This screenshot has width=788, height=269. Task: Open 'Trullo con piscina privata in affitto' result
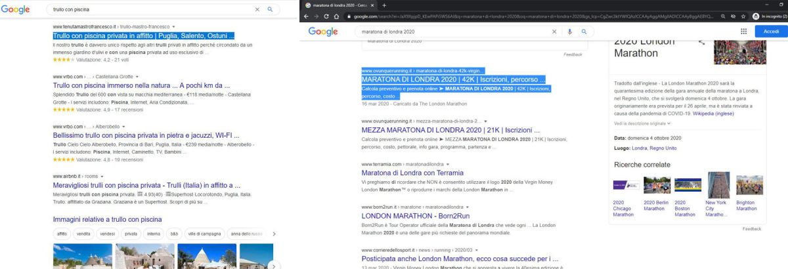[x=144, y=35]
